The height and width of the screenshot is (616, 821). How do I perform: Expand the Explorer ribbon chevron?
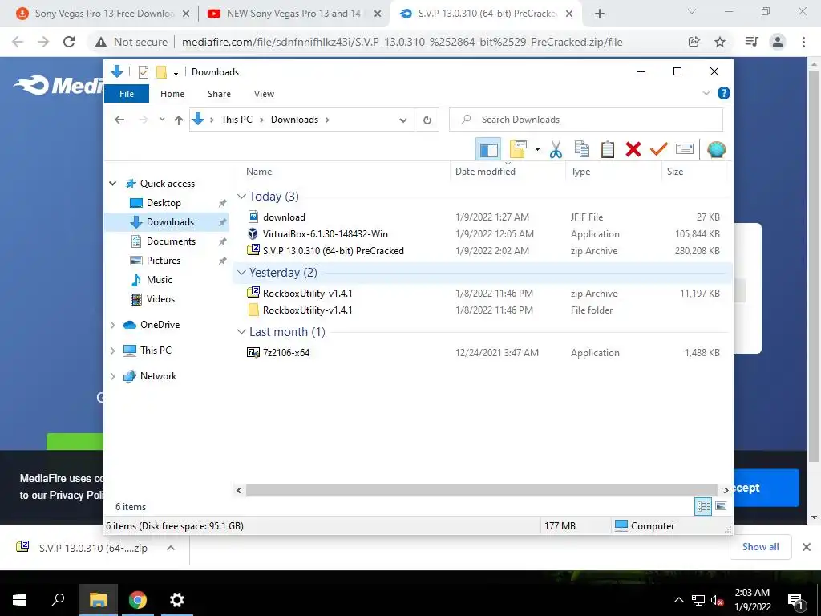coord(706,93)
